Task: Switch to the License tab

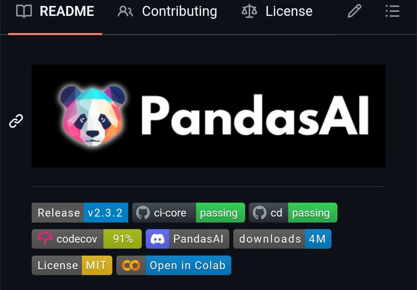Action: point(277,12)
